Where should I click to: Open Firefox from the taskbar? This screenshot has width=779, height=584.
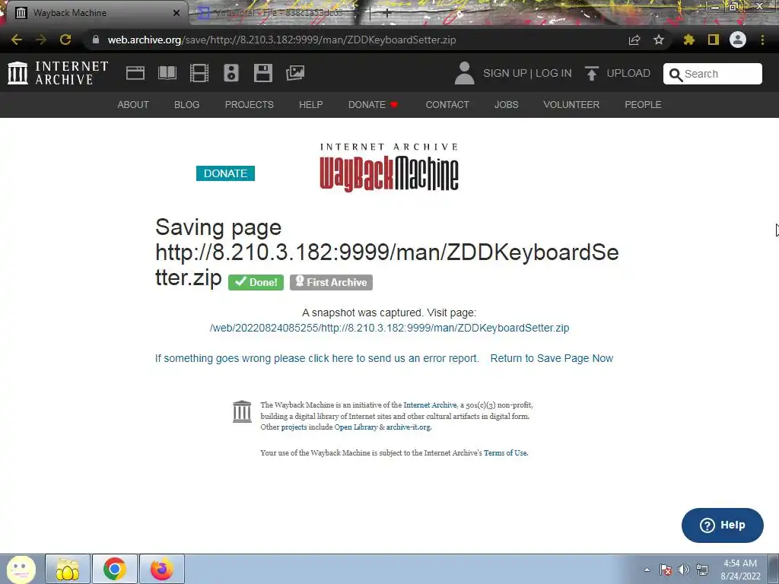click(162, 569)
